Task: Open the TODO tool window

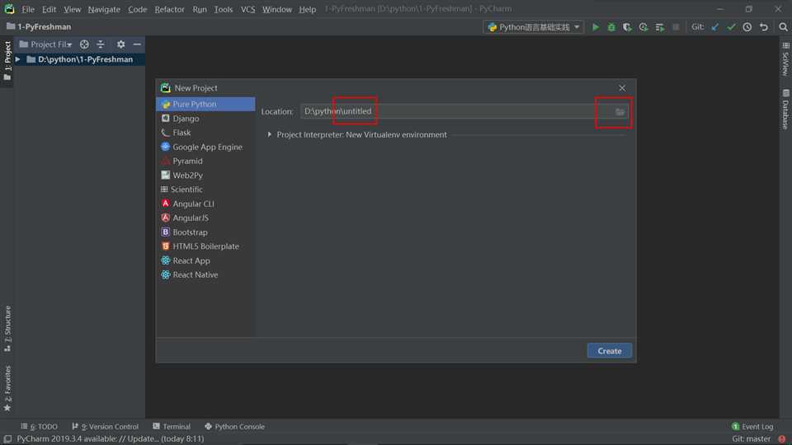Action: [x=40, y=426]
